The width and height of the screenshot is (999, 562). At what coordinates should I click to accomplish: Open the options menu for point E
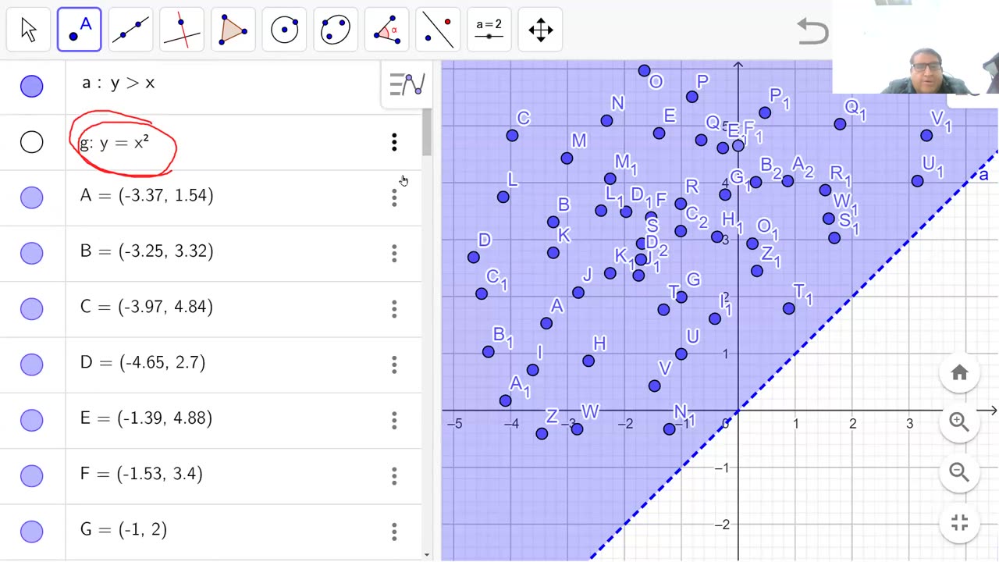[394, 421]
